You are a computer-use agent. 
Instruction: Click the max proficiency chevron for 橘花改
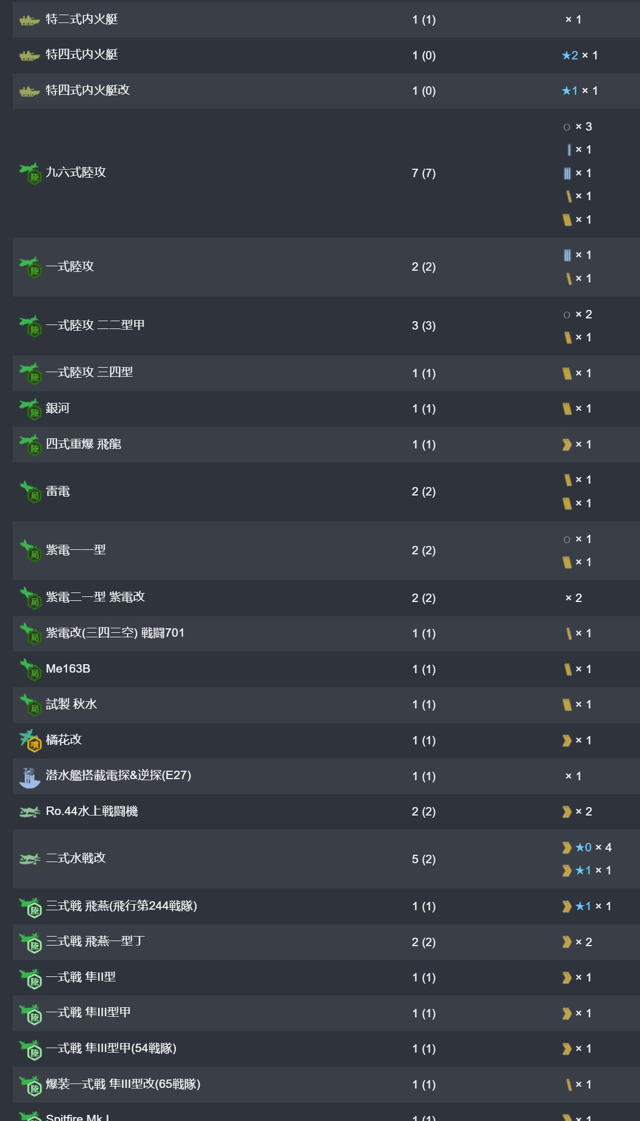pyautogui.click(x=567, y=740)
